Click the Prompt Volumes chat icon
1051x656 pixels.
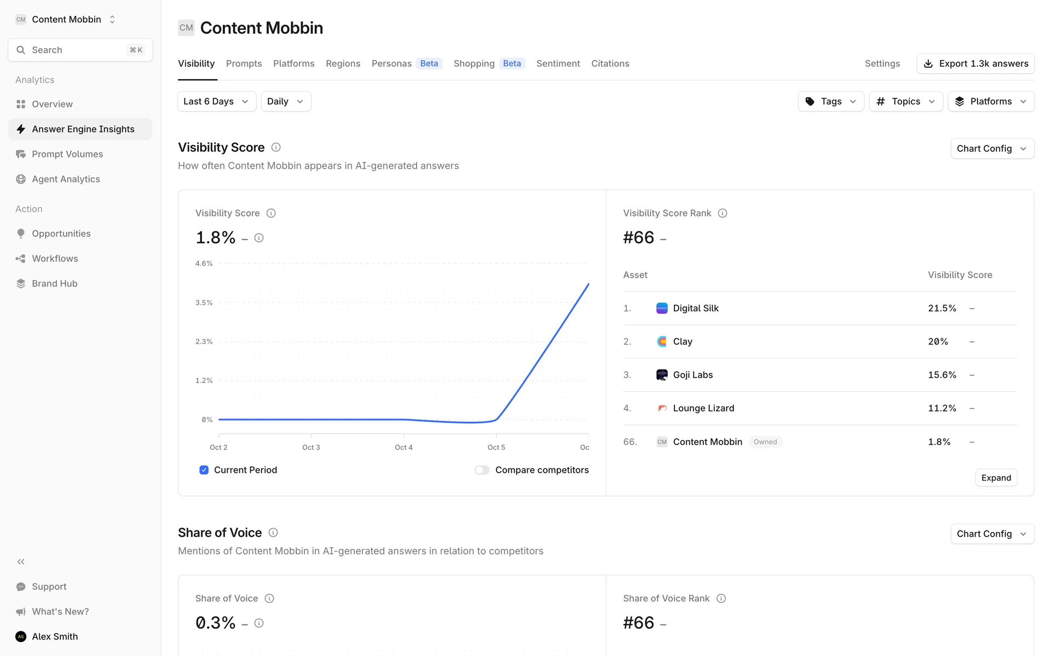pyautogui.click(x=21, y=154)
